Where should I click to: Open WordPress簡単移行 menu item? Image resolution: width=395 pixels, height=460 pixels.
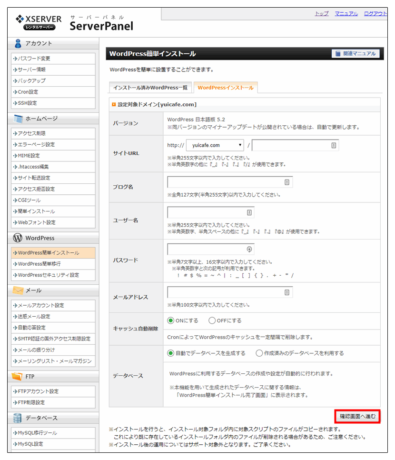(53, 264)
